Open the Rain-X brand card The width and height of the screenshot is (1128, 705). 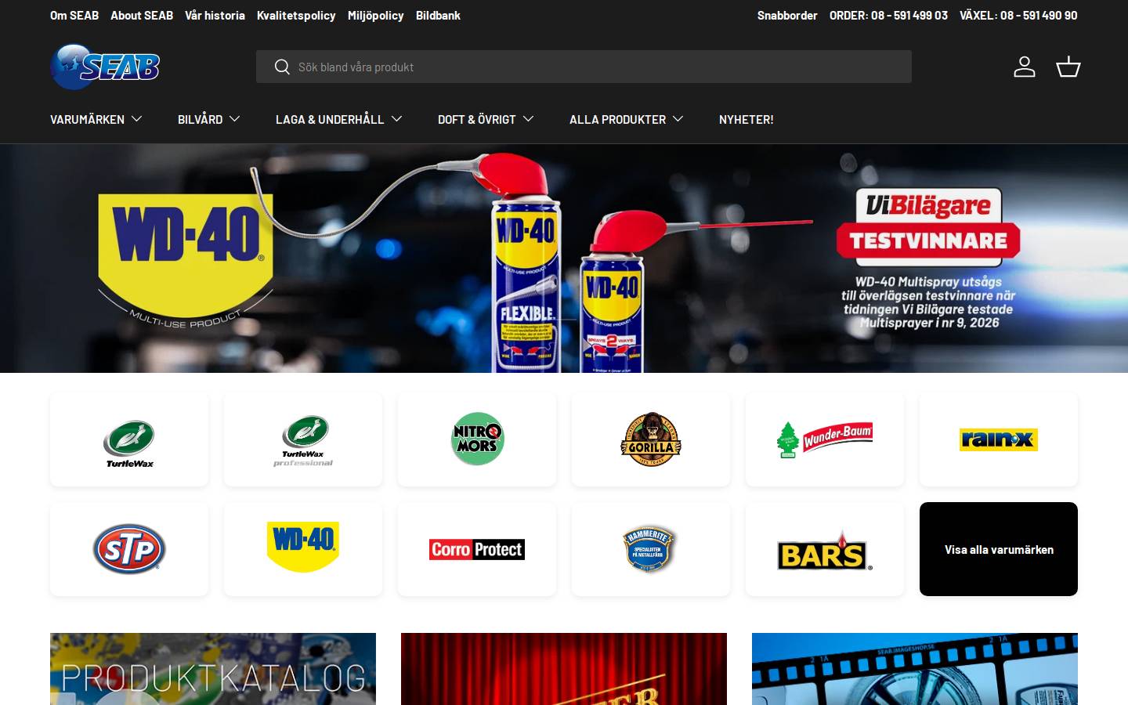point(999,439)
